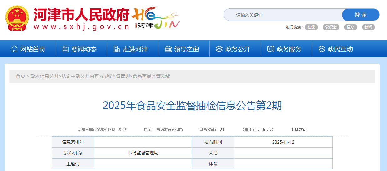Screen dimensions: 387x171
Task: Click 法定主动公开内容 breadcrumb link
Action: click(x=80, y=76)
